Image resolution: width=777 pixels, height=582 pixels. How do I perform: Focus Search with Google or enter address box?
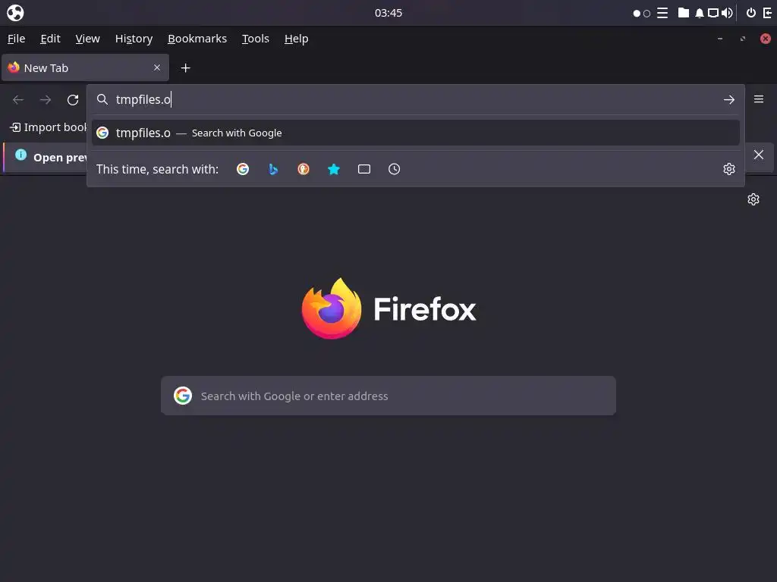(x=388, y=396)
